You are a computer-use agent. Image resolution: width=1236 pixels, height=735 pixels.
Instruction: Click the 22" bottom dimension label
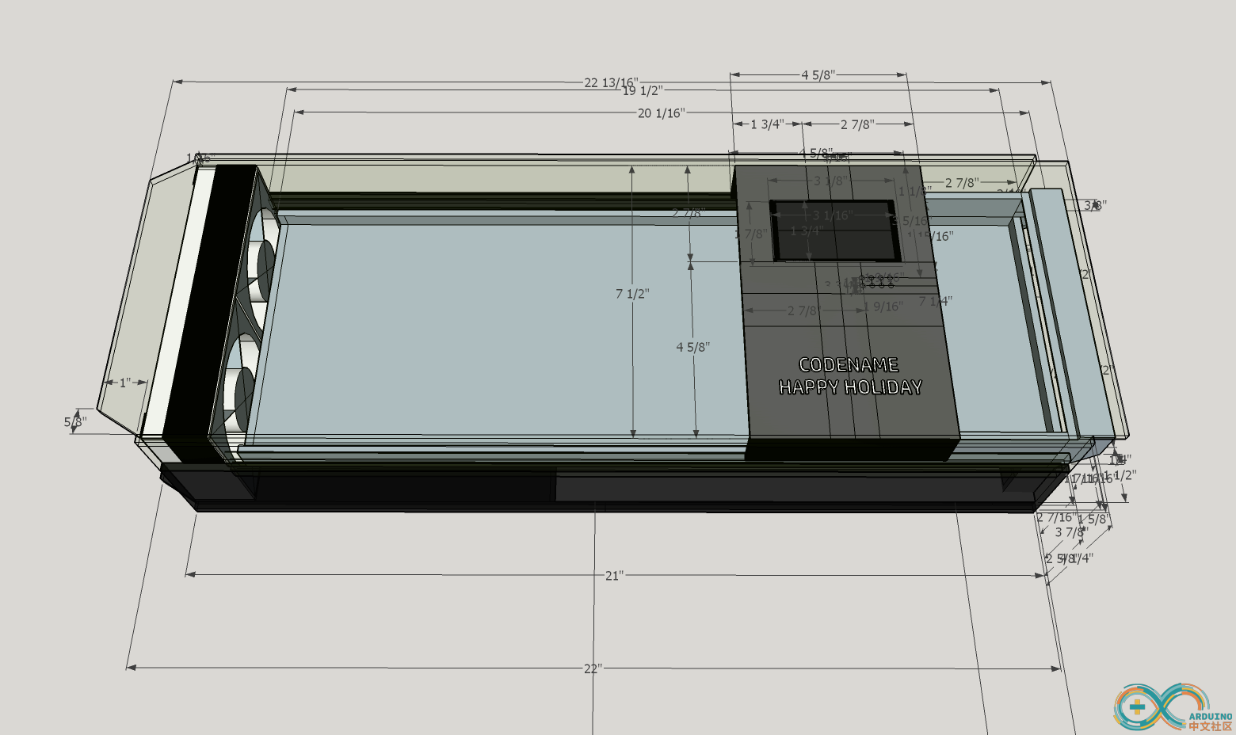pyautogui.click(x=593, y=669)
